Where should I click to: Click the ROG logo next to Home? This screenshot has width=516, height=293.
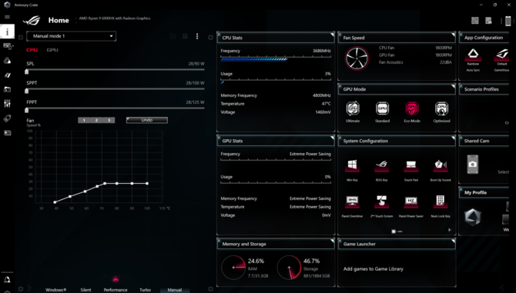point(32,20)
